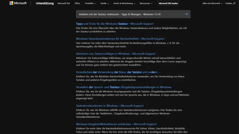Open Tipps und Tricks für Windows-Tastatur result
Screen dimensions: 239x134
115,24
